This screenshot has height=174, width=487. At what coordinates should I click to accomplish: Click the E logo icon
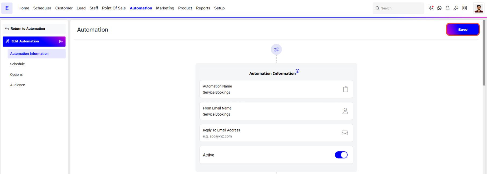tap(7, 8)
